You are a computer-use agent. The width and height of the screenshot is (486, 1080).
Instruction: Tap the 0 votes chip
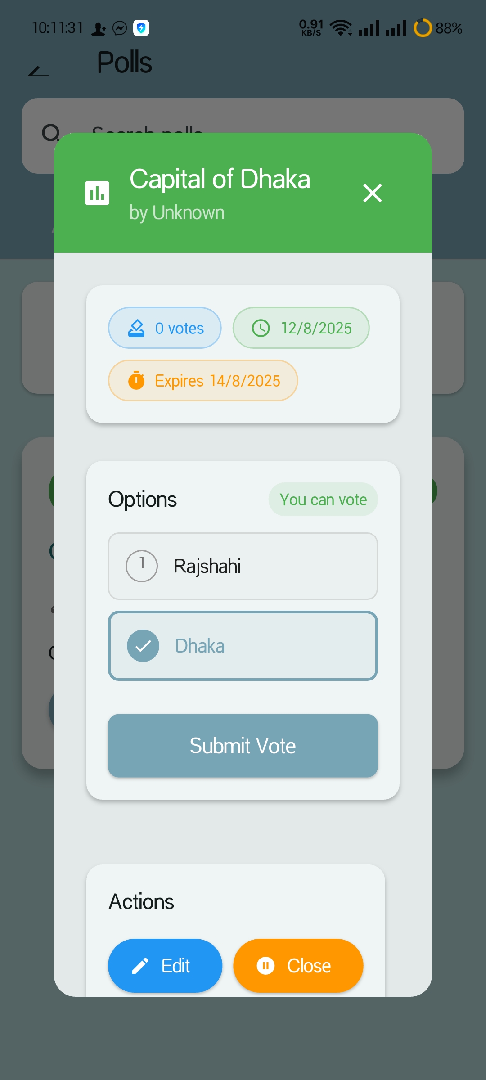pos(165,328)
